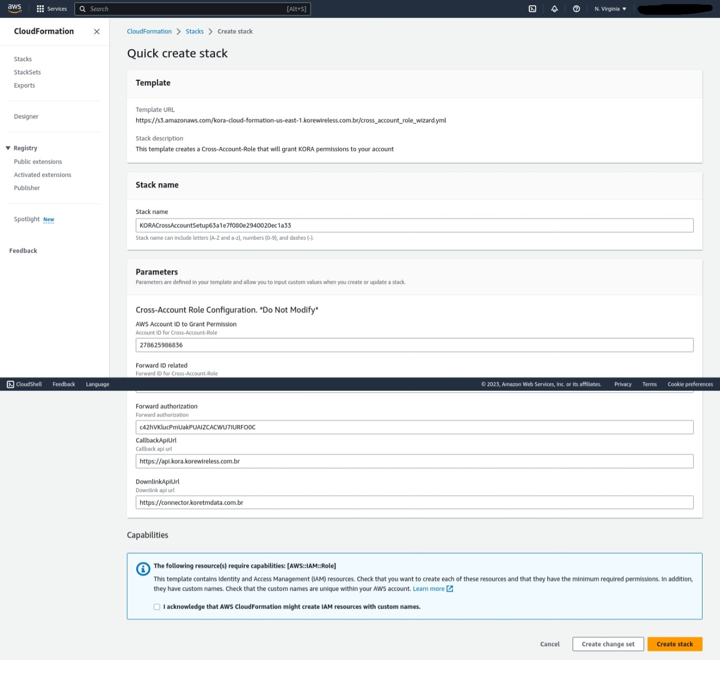Click the Stack description text
This screenshot has width=720, height=673.
(265, 149)
